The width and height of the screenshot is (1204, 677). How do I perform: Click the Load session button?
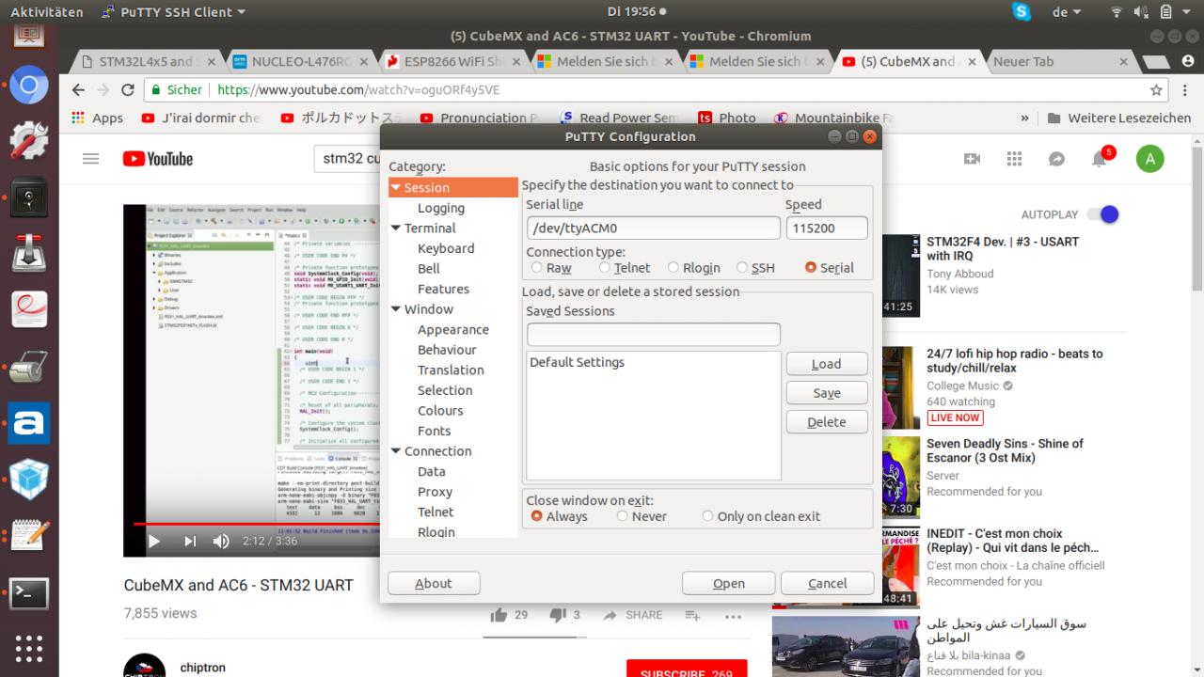click(x=827, y=364)
